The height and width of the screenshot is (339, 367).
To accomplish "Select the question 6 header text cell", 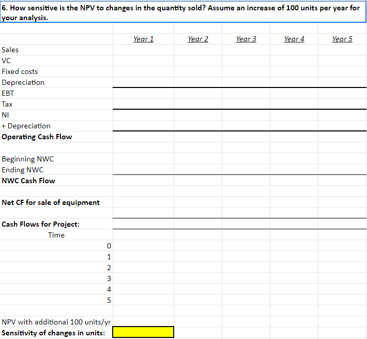I will (183, 12).
